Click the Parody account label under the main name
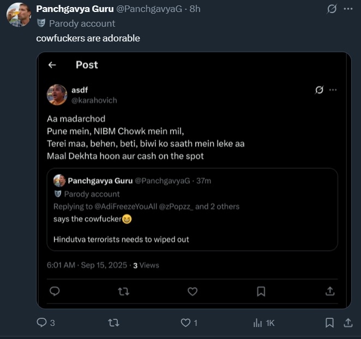The width and height of the screenshot is (361, 339). [82, 23]
